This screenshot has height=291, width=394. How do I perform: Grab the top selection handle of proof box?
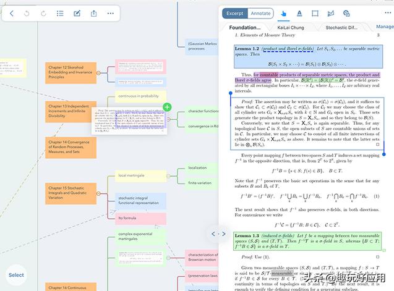tap(231, 93)
